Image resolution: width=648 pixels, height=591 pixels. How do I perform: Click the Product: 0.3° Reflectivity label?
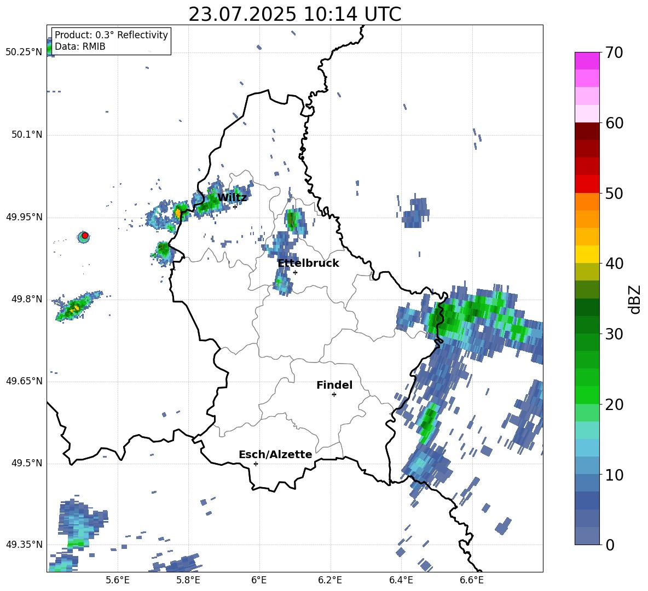(x=111, y=34)
